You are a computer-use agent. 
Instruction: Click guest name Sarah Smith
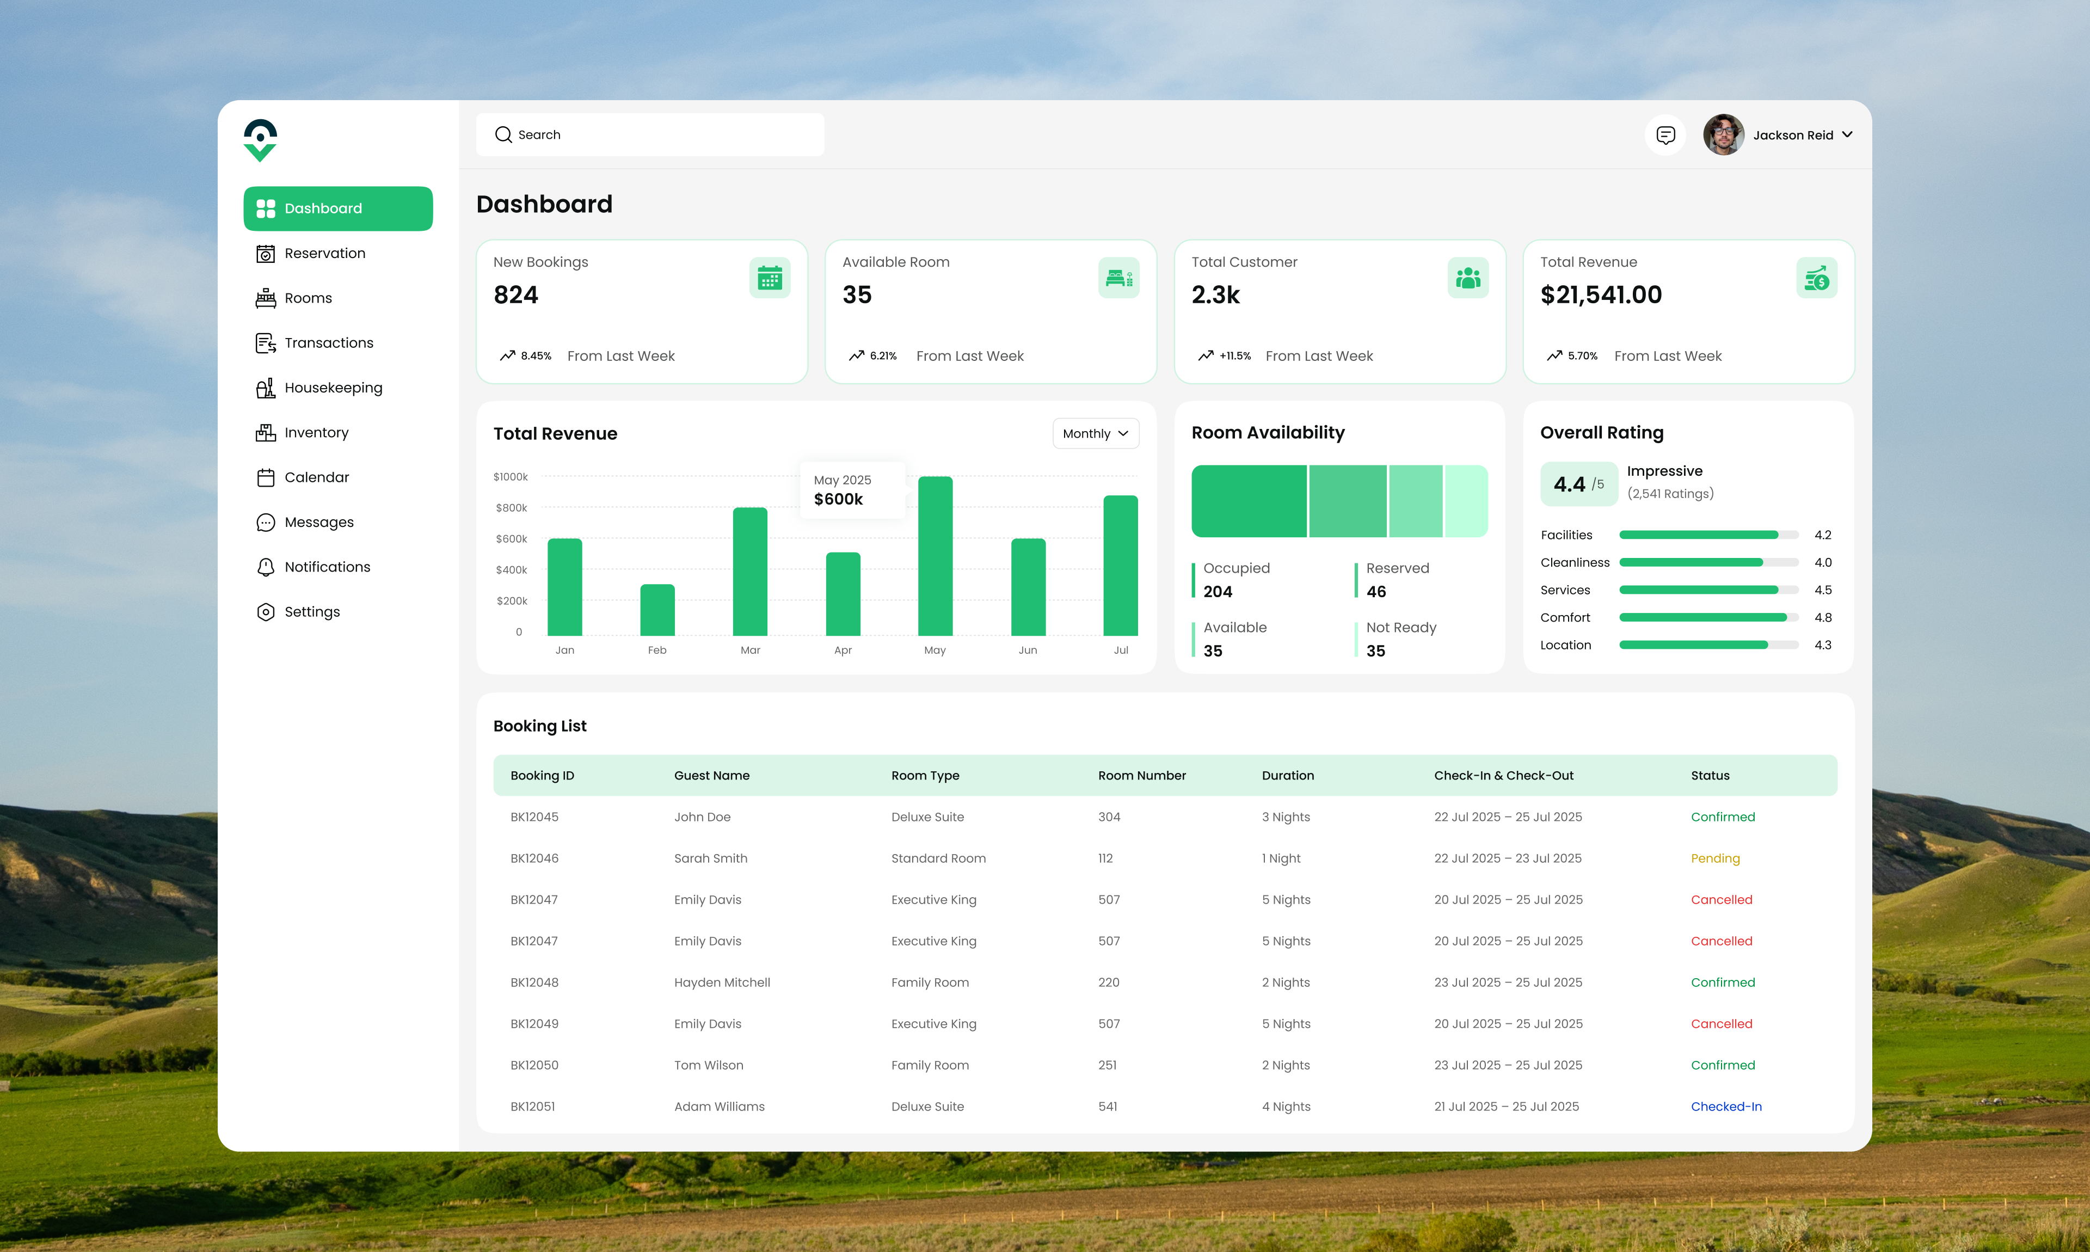[711, 858]
